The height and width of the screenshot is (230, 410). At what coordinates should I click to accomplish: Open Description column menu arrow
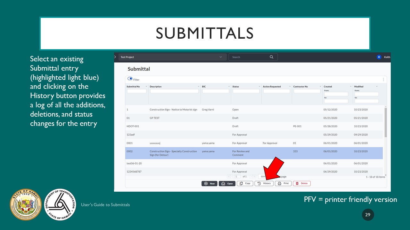click(199, 87)
